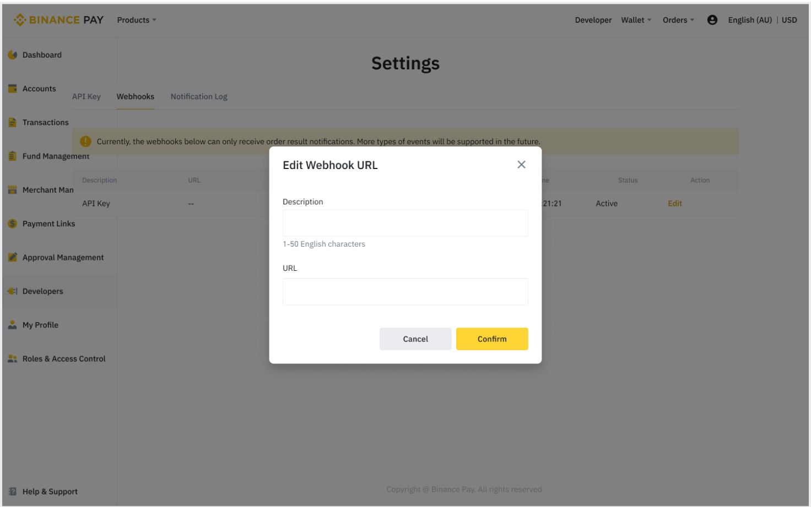The height and width of the screenshot is (507, 811).
Task: Click the Approval Management pencil icon
Action: click(12, 257)
